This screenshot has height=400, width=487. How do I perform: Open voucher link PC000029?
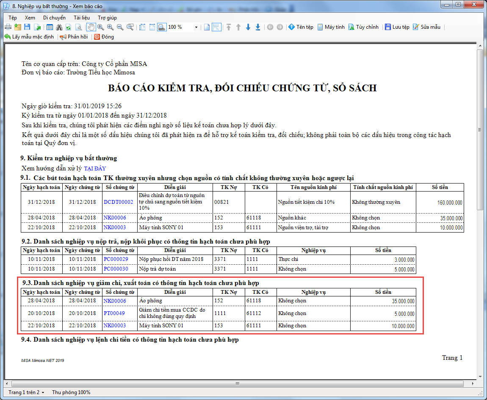click(116, 259)
